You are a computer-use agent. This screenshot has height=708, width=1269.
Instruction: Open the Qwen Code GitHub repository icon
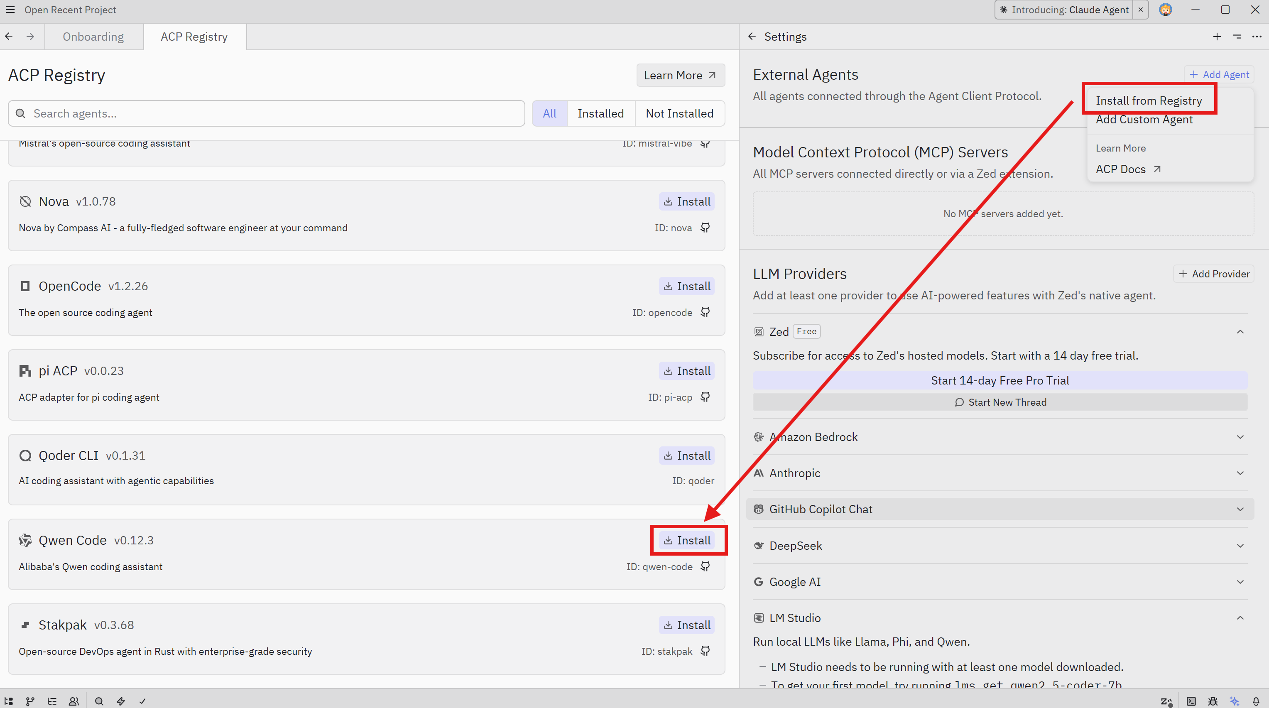(x=705, y=566)
